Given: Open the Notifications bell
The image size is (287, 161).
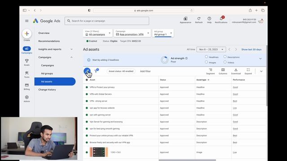Looking at the screenshot, I should (221, 19).
